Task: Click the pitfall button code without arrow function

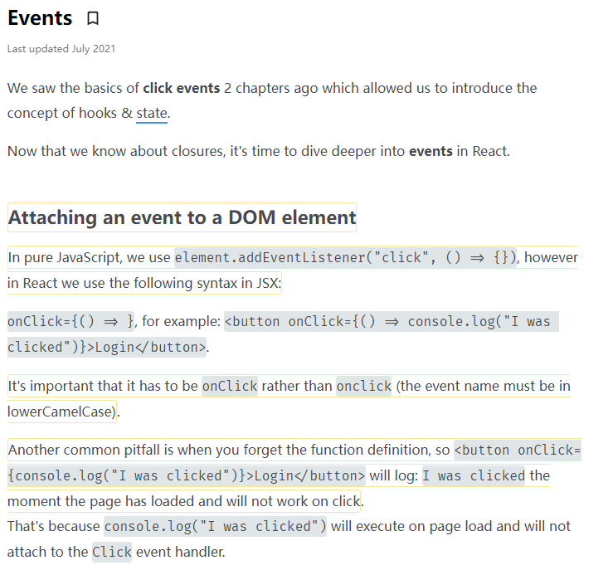Action: coord(518,451)
